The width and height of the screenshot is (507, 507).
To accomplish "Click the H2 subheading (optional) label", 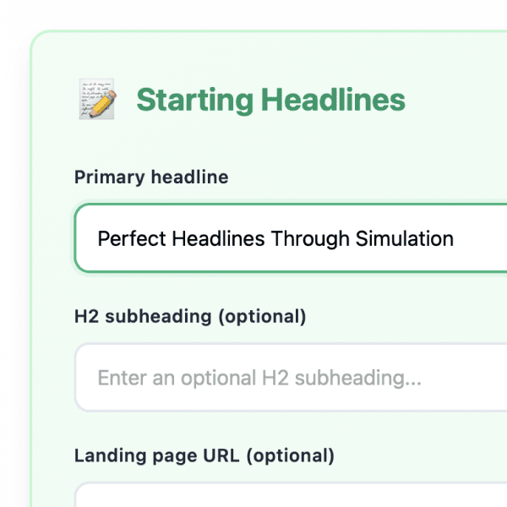I will [x=190, y=317].
